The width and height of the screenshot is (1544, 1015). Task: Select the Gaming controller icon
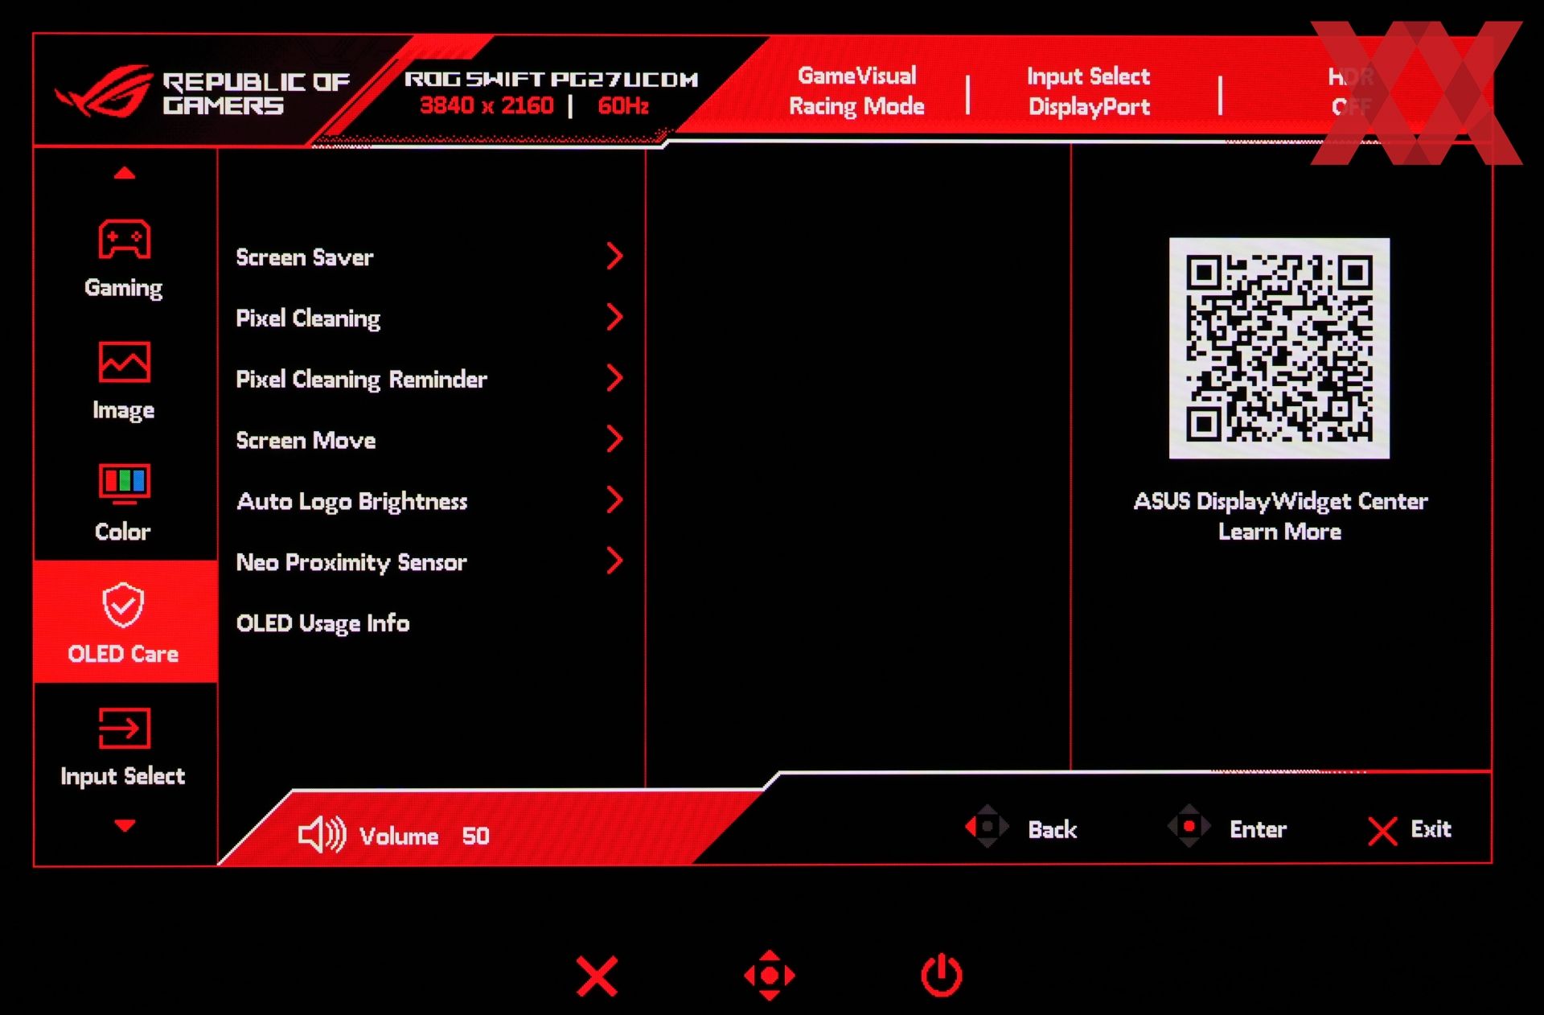click(124, 239)
